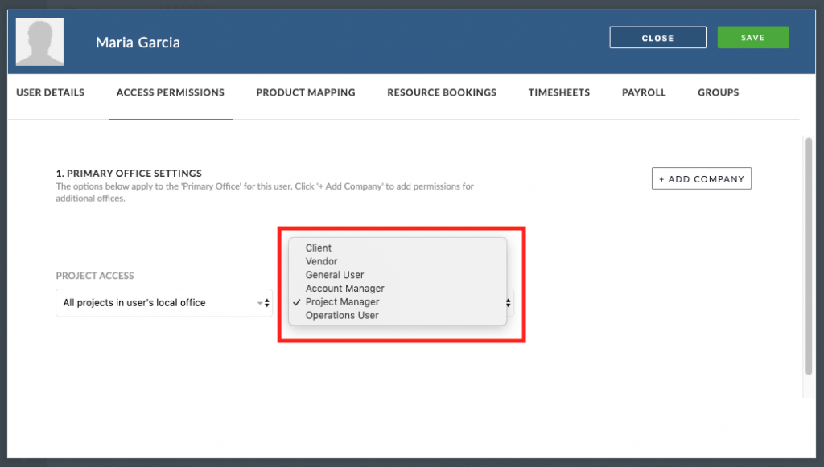Open the User Details tab
The height and width of the screenshot is (467, 824).
(51, 92)
